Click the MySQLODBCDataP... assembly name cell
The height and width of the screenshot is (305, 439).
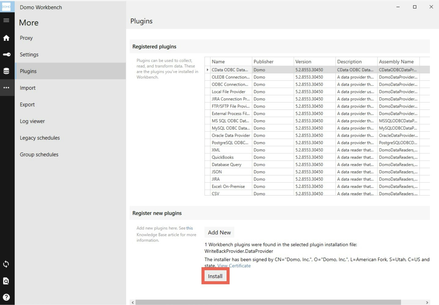pyautogui.click(x=398, y=128)
